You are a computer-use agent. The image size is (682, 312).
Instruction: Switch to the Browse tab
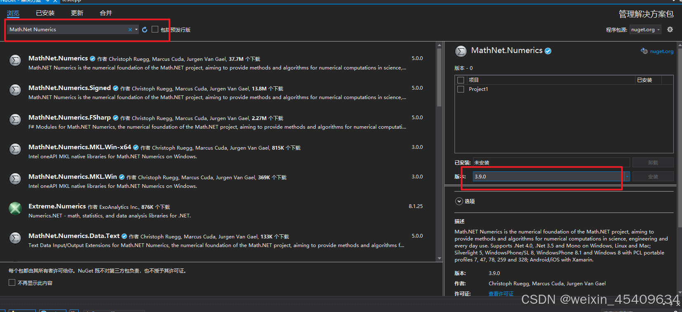coord(13,13)
